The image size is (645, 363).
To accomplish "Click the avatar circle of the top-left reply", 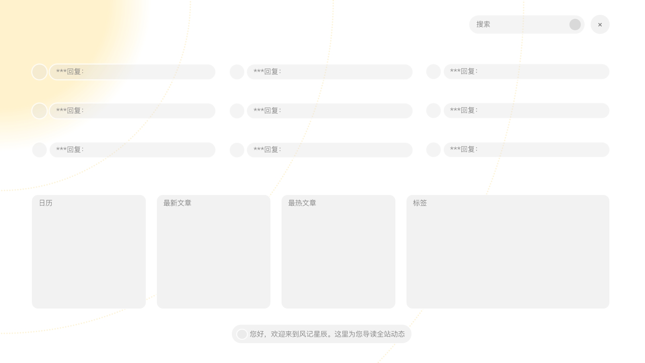I will tap(39, 72).
